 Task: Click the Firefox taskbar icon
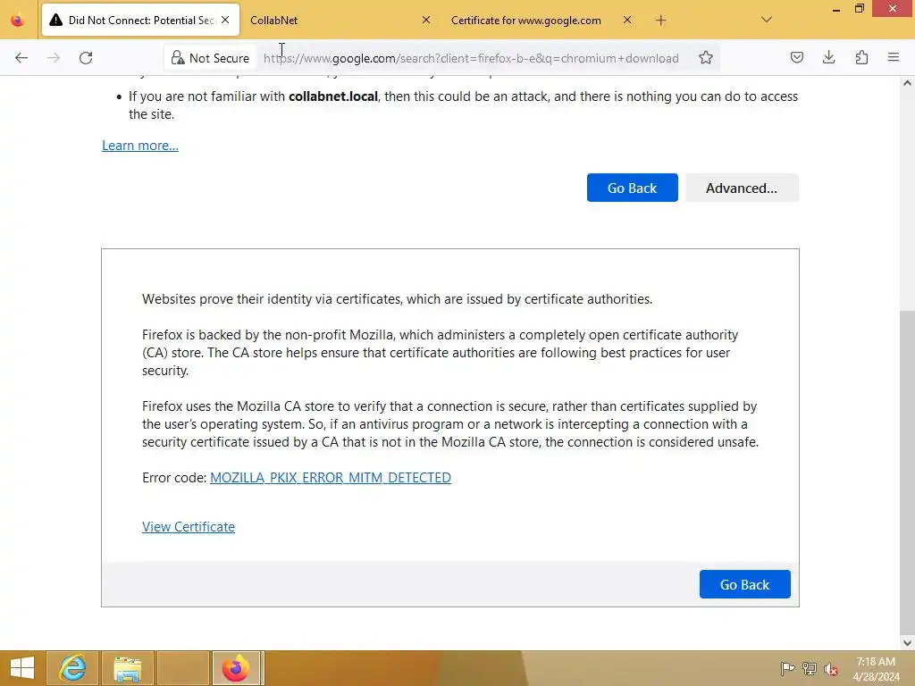236,668
